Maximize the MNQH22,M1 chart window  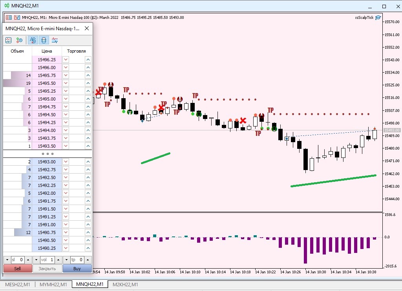point(384,6)
